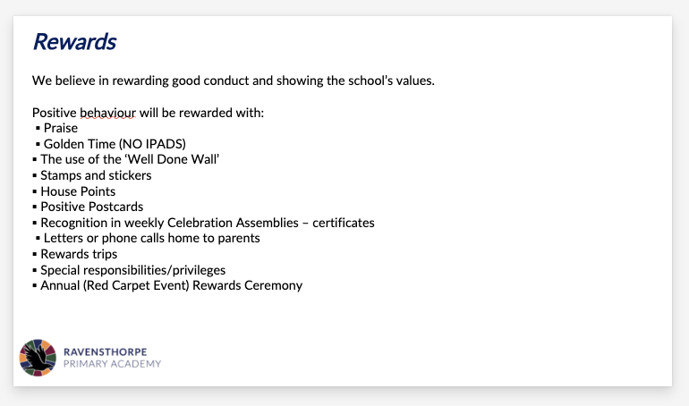Click the 'Annual (Red Carpet Event)' bullet line
The width and height of the screenshot is (689, 406).
[x=171, y=285]
